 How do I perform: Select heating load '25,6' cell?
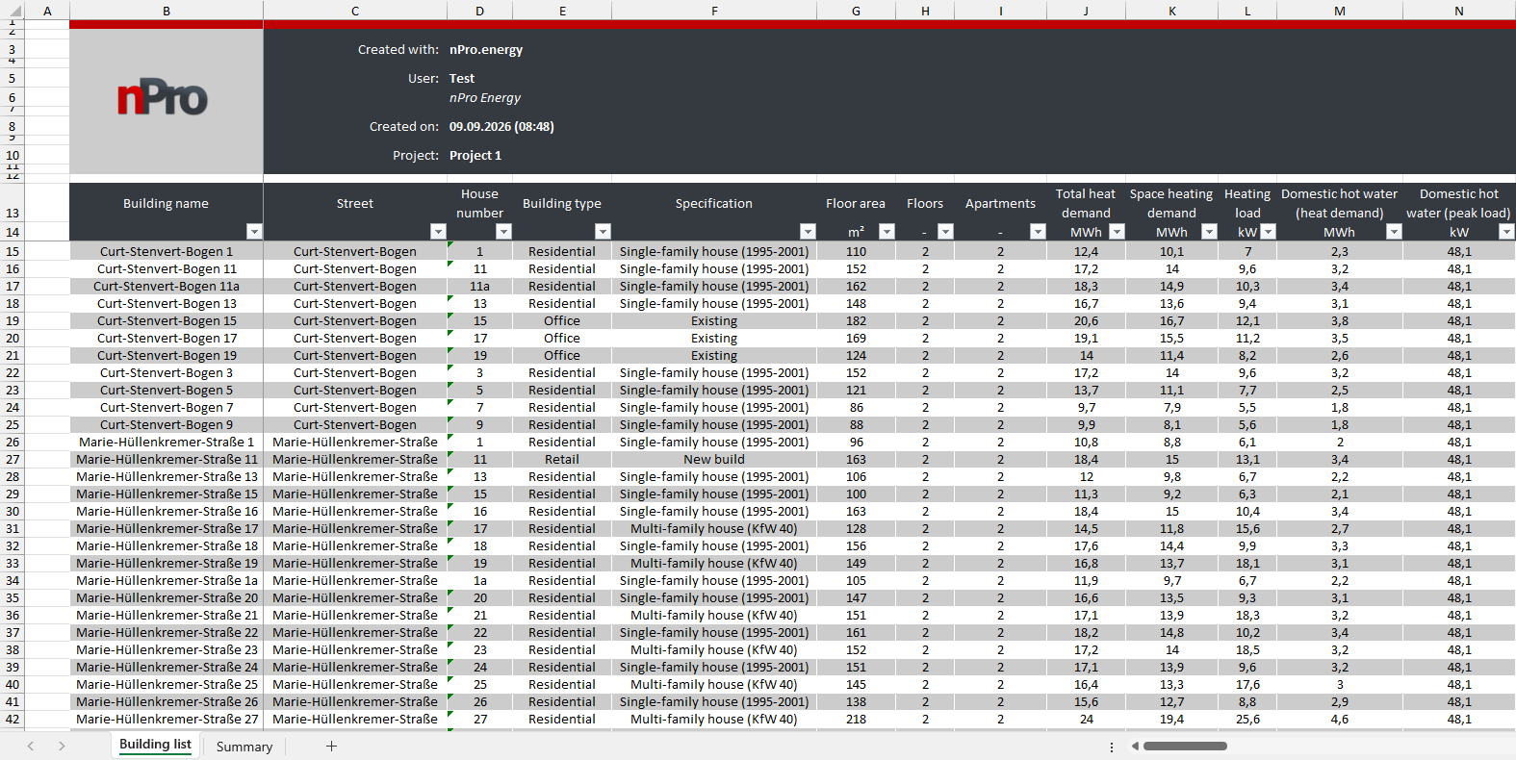(x=1247, y=719)
